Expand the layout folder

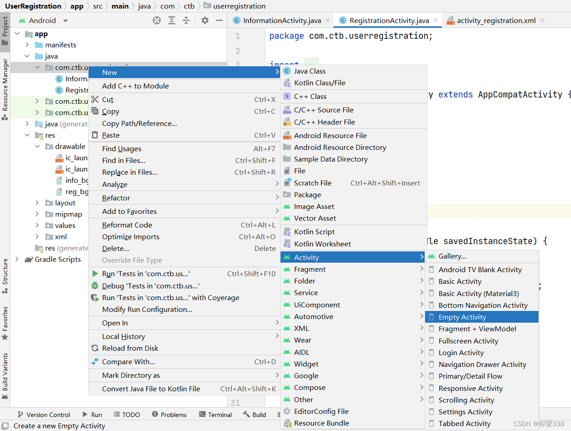coord(37,203)
